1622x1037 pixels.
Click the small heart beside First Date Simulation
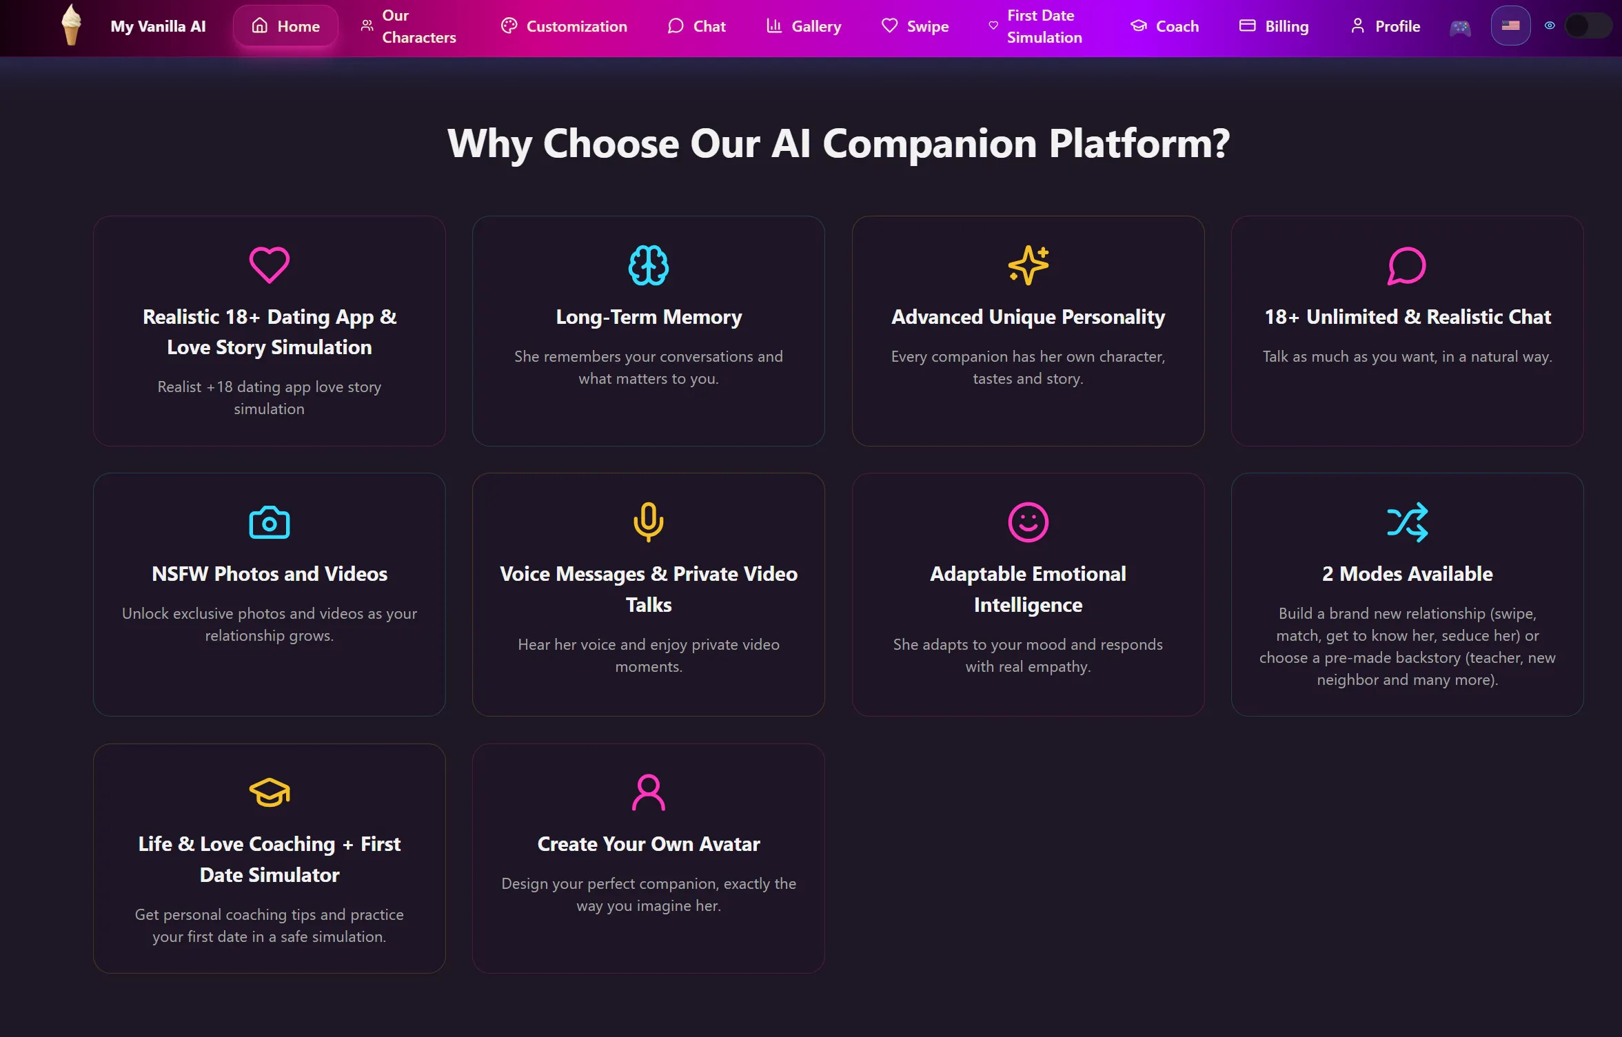click(x=993, y=25)
